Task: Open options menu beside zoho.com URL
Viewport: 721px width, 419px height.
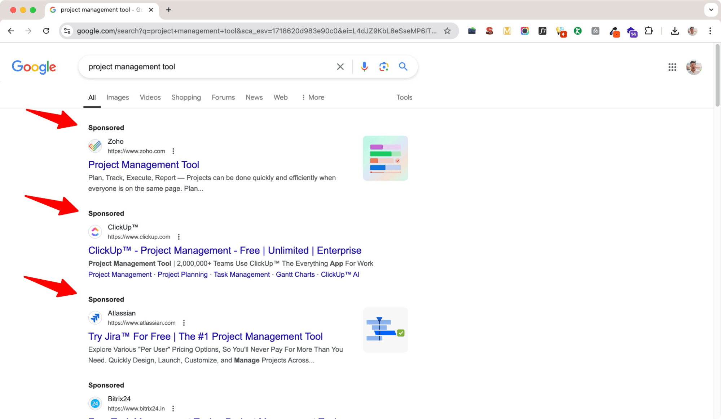Action: [x=173, y=151]
